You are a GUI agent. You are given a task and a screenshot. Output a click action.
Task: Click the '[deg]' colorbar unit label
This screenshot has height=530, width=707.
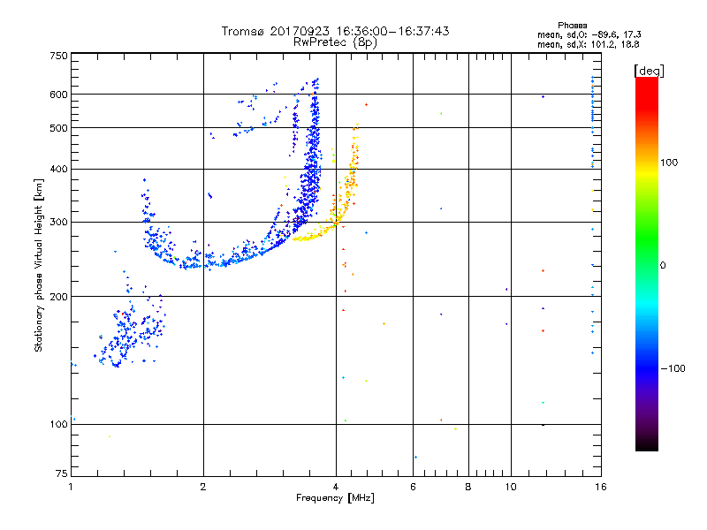click(649, 71)
